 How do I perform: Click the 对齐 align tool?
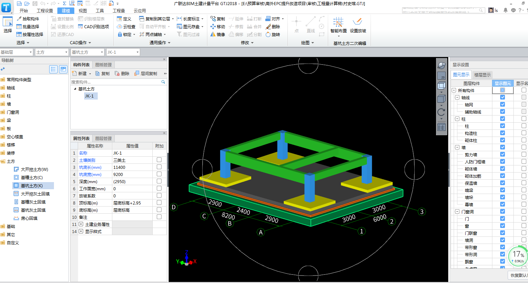(275, 19)
